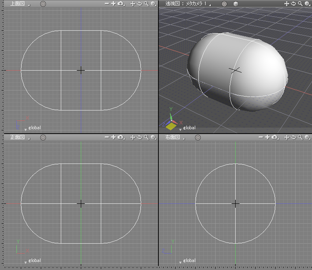Toggle the circular target icon in right view
This screenshot has height=270, width=312.
point(199,138)
